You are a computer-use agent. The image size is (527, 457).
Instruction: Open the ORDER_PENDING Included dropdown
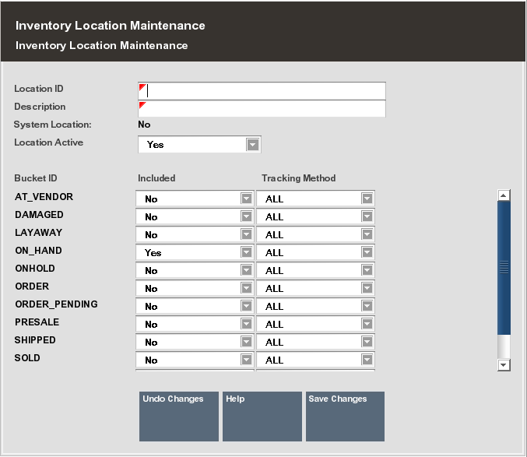click(195, 306)
